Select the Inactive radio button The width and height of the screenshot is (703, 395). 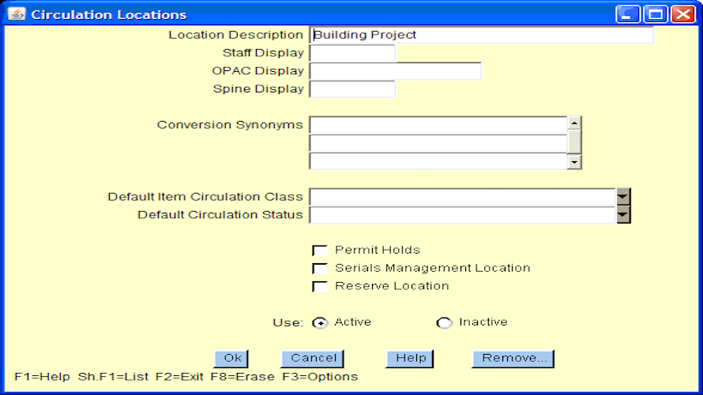coord(444,322)
